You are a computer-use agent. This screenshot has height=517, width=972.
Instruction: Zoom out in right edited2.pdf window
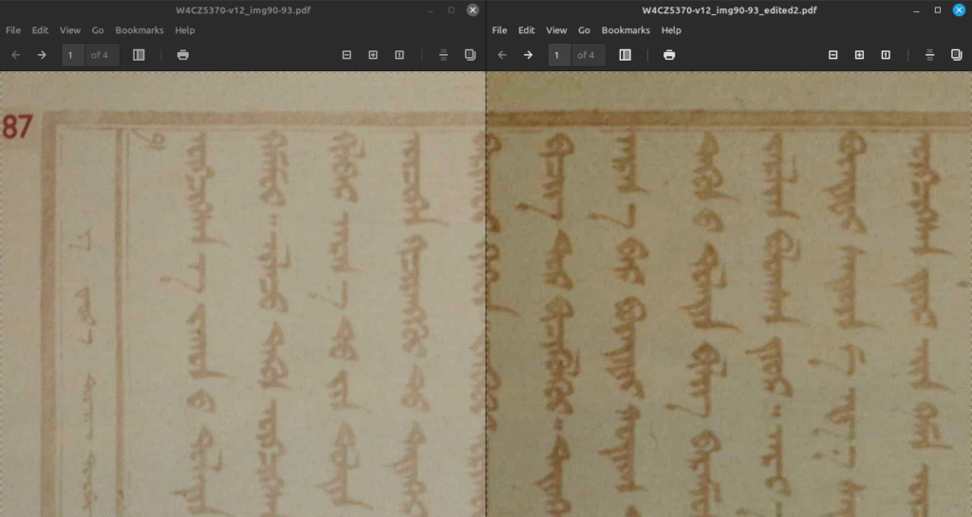pos(833,55)
